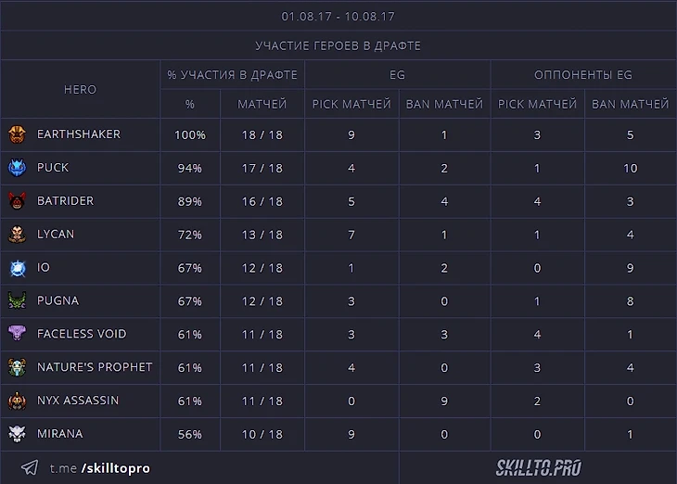
Task: Click the 01.08.17 - 10.08.17 date range
Action: (x=338, y=16)
